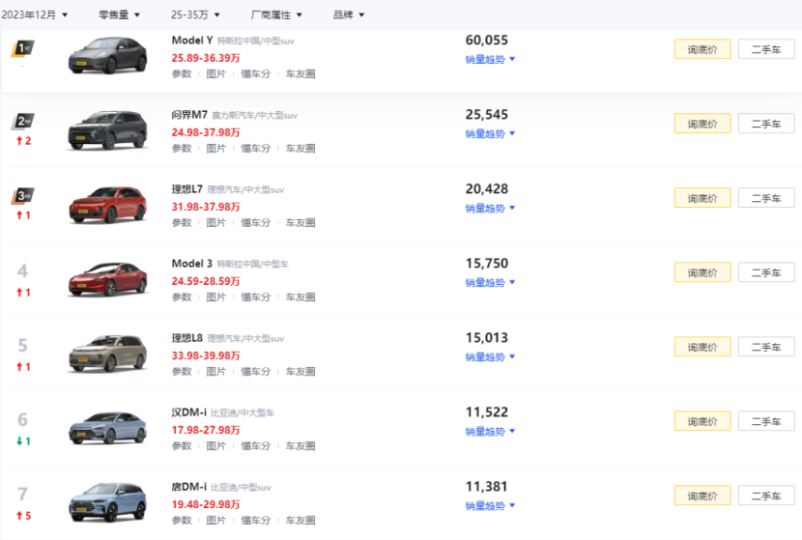Open the red 理想L7 car image
802x540 pixels.
pos(107,205)
